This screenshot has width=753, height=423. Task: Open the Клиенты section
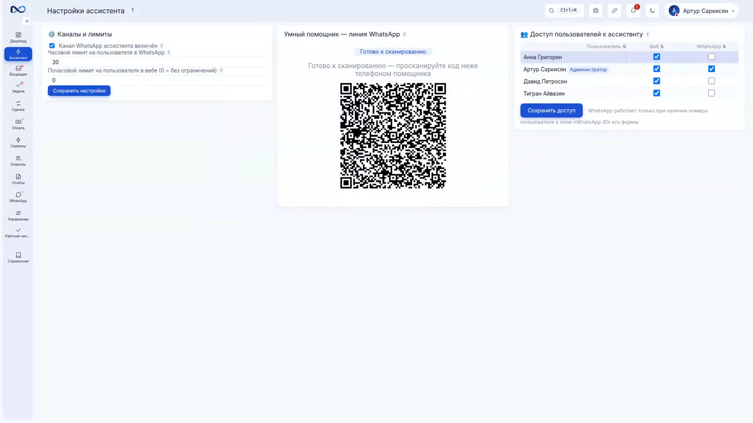pos(18,161)
